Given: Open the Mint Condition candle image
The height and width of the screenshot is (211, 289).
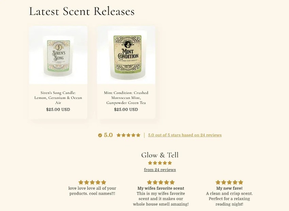Looking at the screenshot, I should (126, 55).
